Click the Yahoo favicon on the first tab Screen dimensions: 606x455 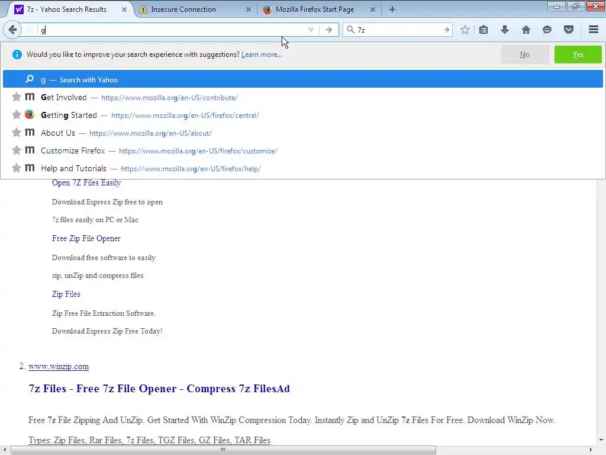(18, 9)
